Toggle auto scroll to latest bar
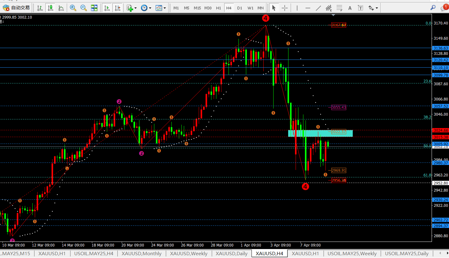449x258 pixels. 107,8
